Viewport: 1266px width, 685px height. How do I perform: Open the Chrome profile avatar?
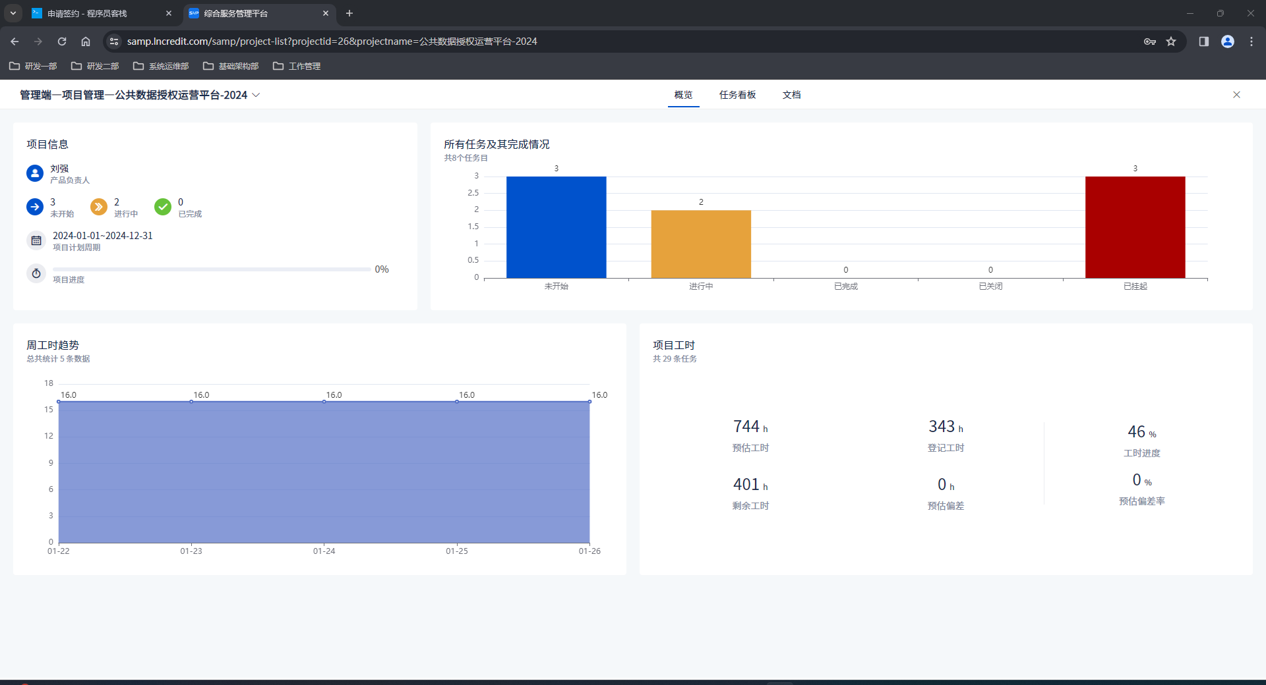tap(1228, 41)
